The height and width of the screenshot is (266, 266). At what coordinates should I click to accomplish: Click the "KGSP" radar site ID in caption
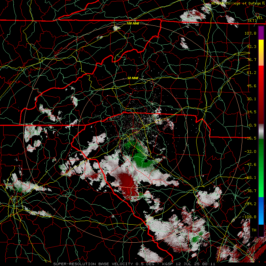(167, 264)
